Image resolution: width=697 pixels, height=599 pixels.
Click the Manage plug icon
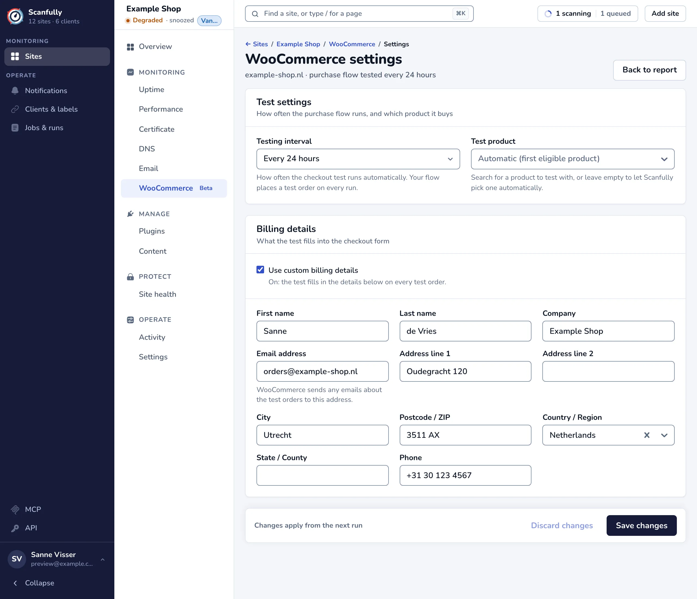point(130,214)
